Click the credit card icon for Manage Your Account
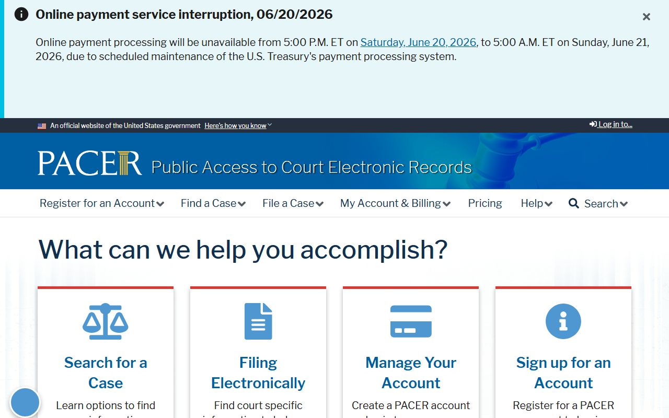Image resolution: width=669 pixels, height=418 pixels. tap(411, 321)
